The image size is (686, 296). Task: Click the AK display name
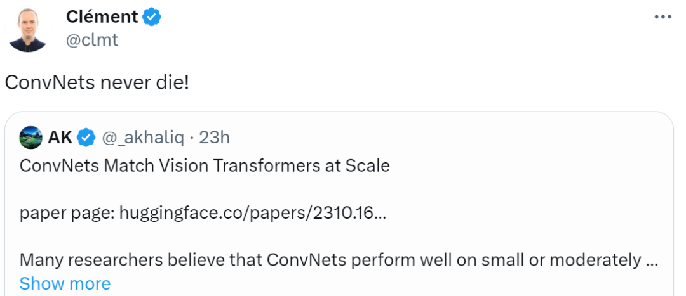pos(60,136)
